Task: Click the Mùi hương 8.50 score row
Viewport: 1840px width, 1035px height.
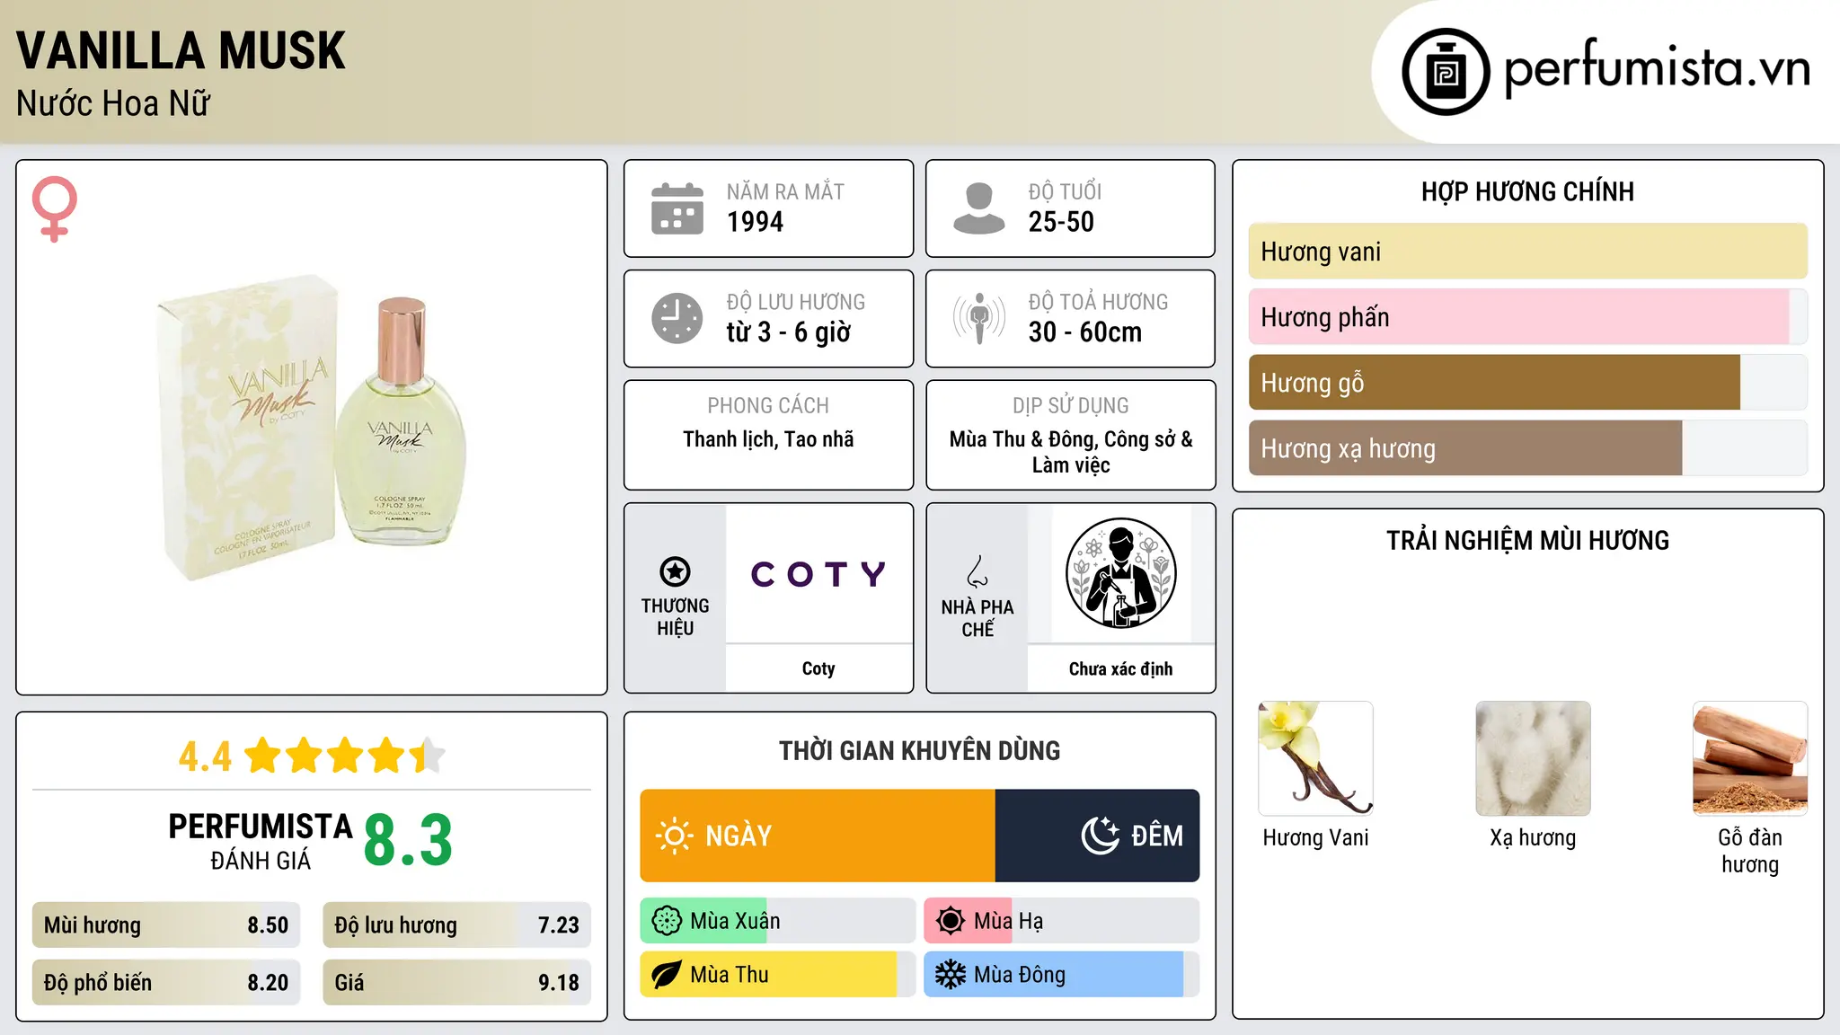Action: [x=166, y=925]
